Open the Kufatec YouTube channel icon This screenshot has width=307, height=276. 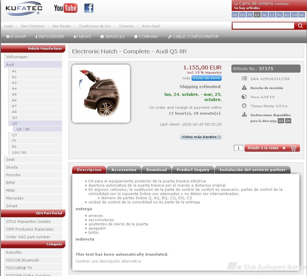point(66,8)
